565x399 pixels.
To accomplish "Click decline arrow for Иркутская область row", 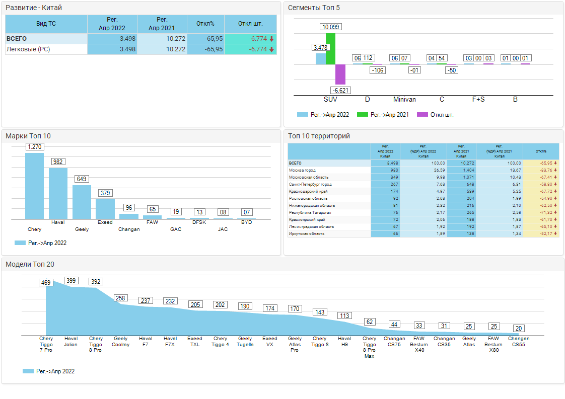I will click(x=555, y=233).
